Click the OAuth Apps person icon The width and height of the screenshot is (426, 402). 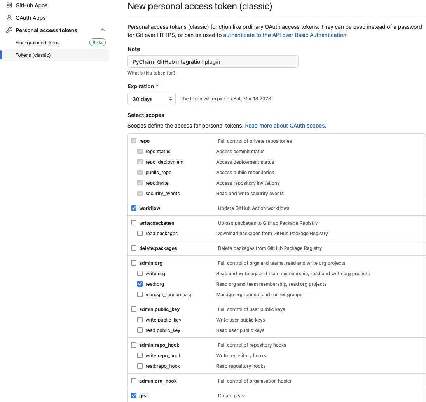click(x=9, y=17)
